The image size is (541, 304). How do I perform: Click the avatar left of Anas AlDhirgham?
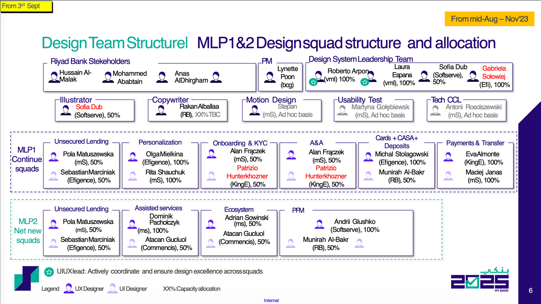pyautogui.click(x=162, y=77)
